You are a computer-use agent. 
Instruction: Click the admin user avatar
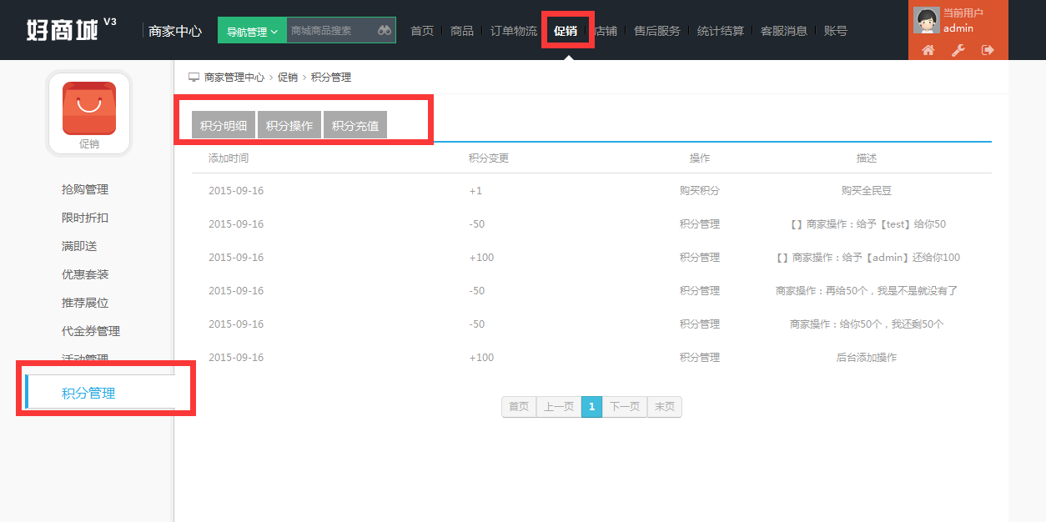click(x=927, y=20)
